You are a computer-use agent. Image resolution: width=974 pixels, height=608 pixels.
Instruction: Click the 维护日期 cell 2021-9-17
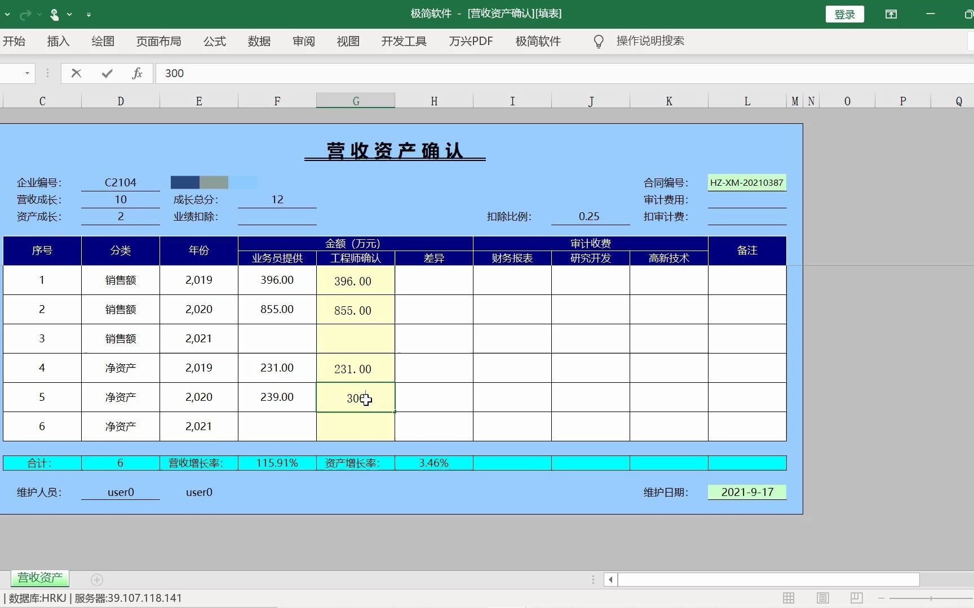747,492
